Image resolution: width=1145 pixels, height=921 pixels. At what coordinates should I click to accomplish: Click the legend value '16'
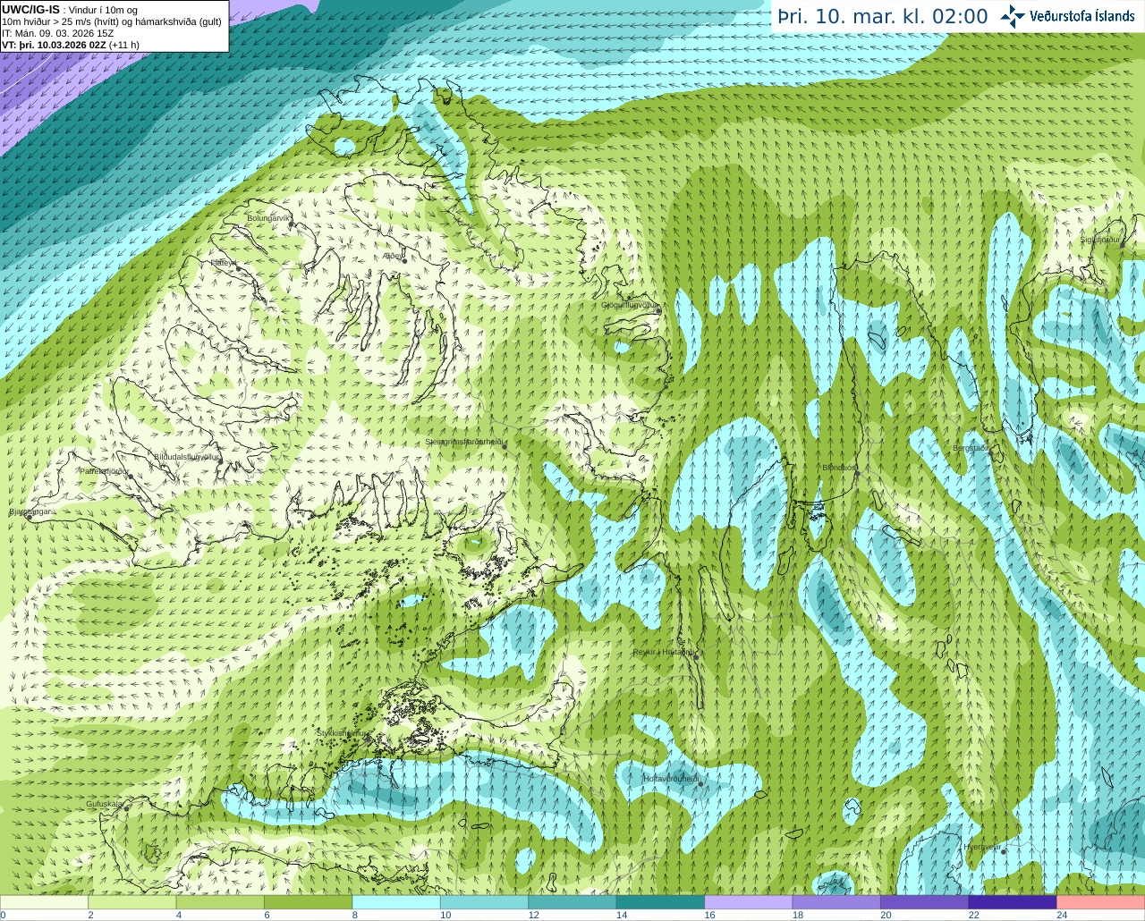click(709, 915)
